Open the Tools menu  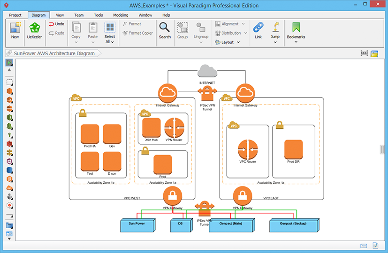98,15
